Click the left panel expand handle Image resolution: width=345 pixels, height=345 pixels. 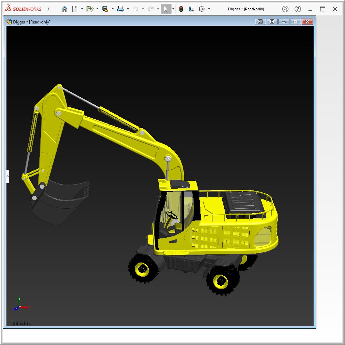pyautogui.click(x=8, y=176)
